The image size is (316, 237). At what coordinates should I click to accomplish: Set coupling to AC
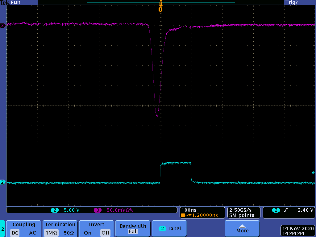point(32,233)
